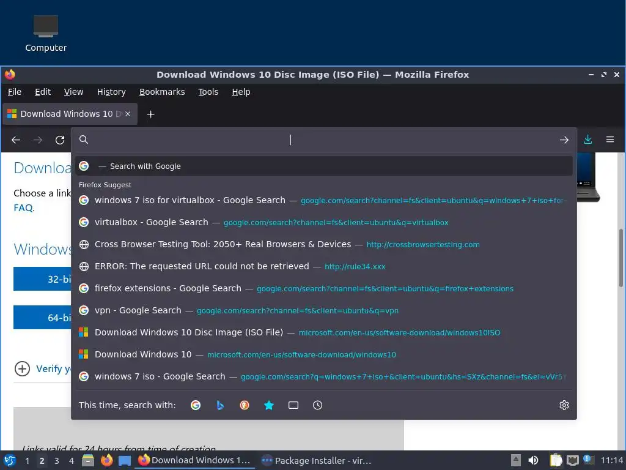The height and width of the screenshot is (470, 626).
Task: Click the Forward navigation arrow
Action: click(38, 140)
